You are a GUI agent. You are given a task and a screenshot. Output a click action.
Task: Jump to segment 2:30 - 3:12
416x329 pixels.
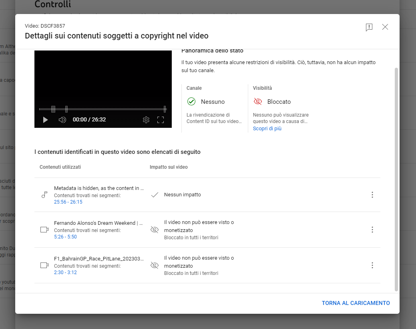coord(65,272)
